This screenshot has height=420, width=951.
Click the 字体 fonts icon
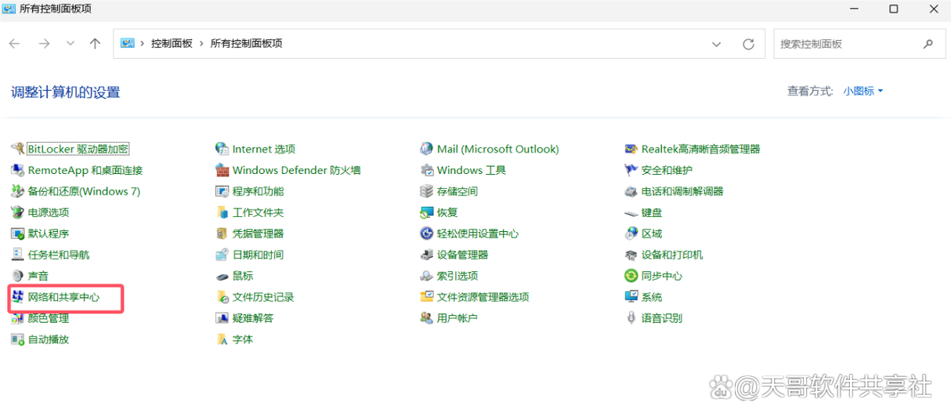[x=222, y=339]
